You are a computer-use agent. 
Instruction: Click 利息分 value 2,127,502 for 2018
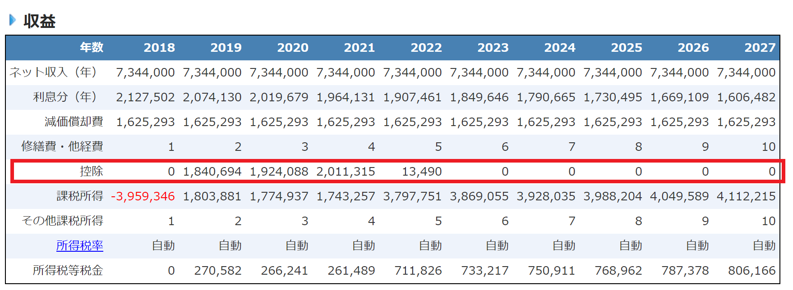click(x=145, y=97)
